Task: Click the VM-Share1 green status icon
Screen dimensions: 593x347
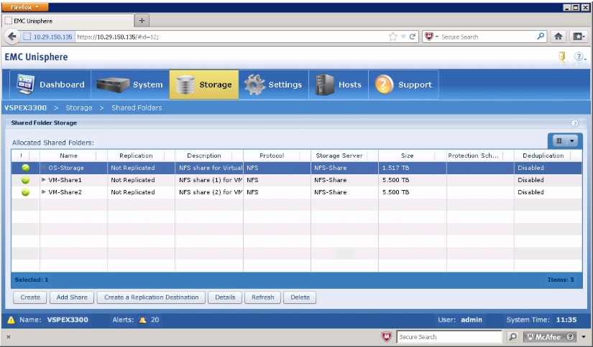Action: click(x=25, y=180)
